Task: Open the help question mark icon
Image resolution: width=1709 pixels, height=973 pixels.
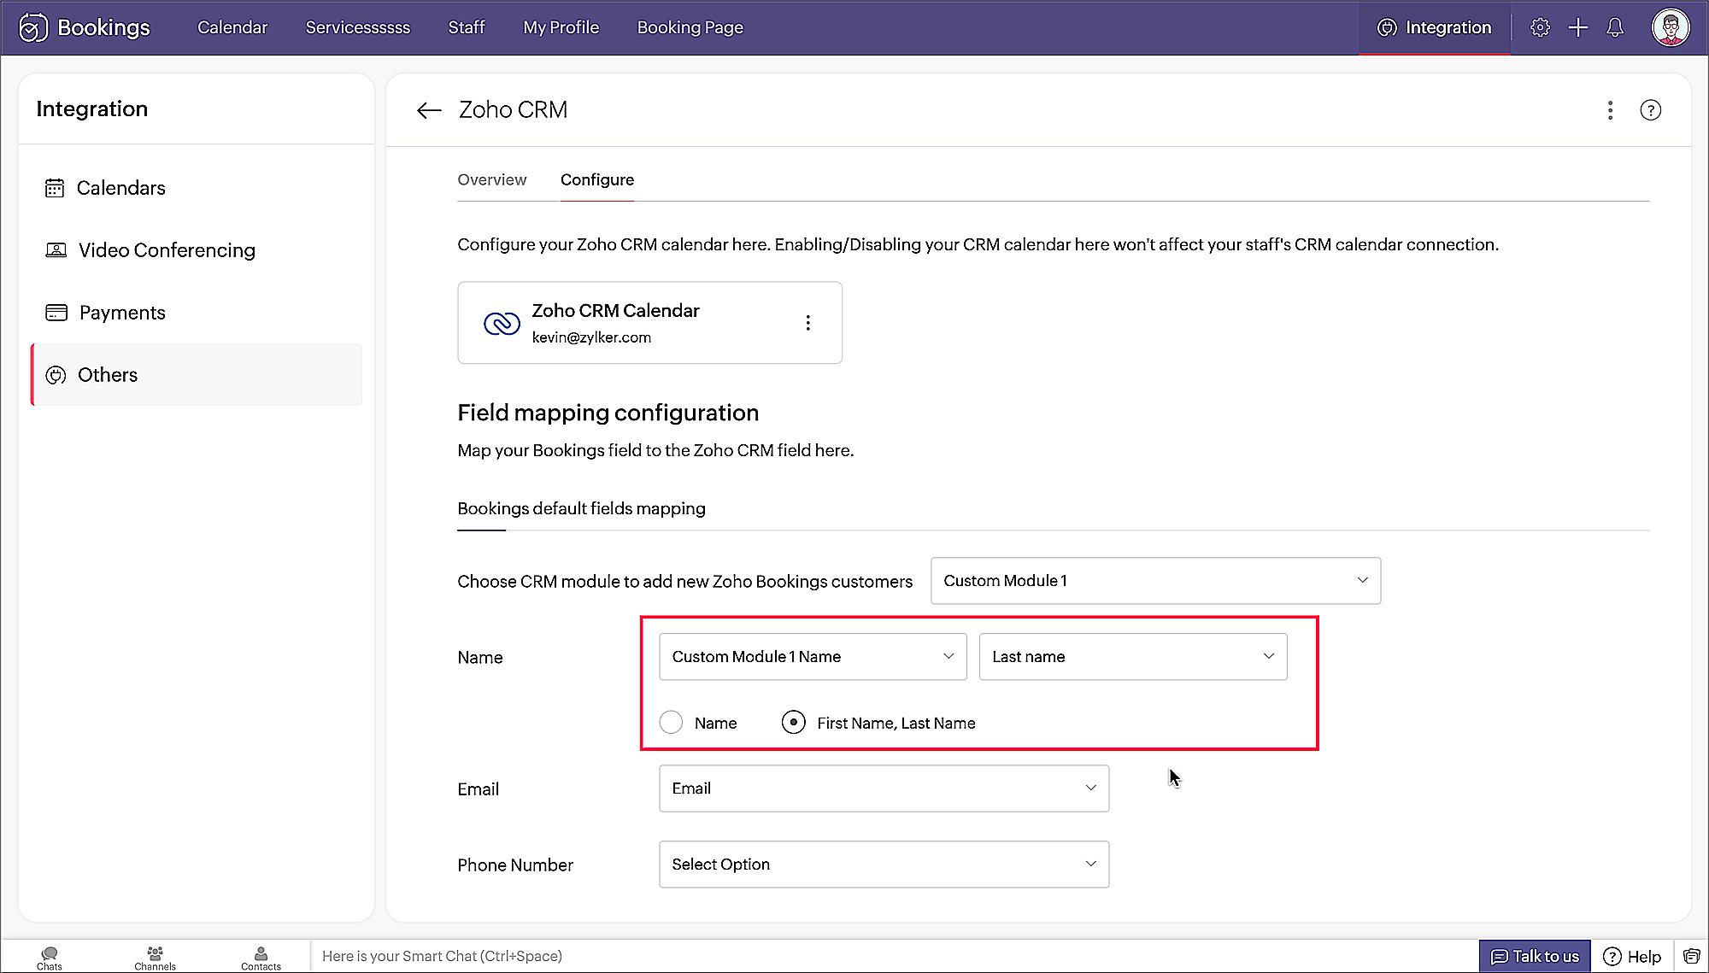Action: click(x=1651, y=110)
